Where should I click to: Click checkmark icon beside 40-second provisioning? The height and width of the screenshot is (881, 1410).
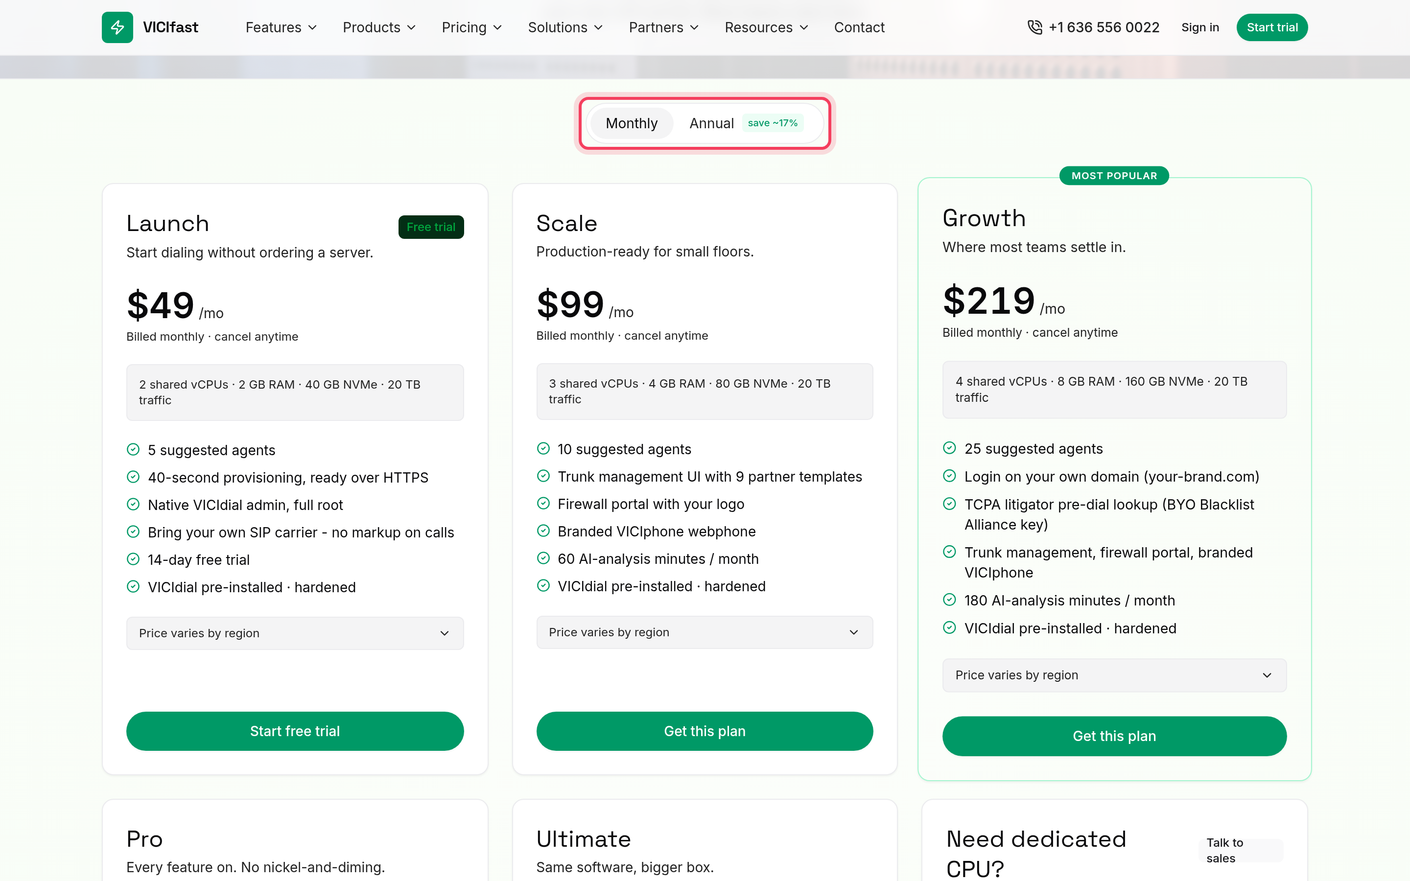134,477
